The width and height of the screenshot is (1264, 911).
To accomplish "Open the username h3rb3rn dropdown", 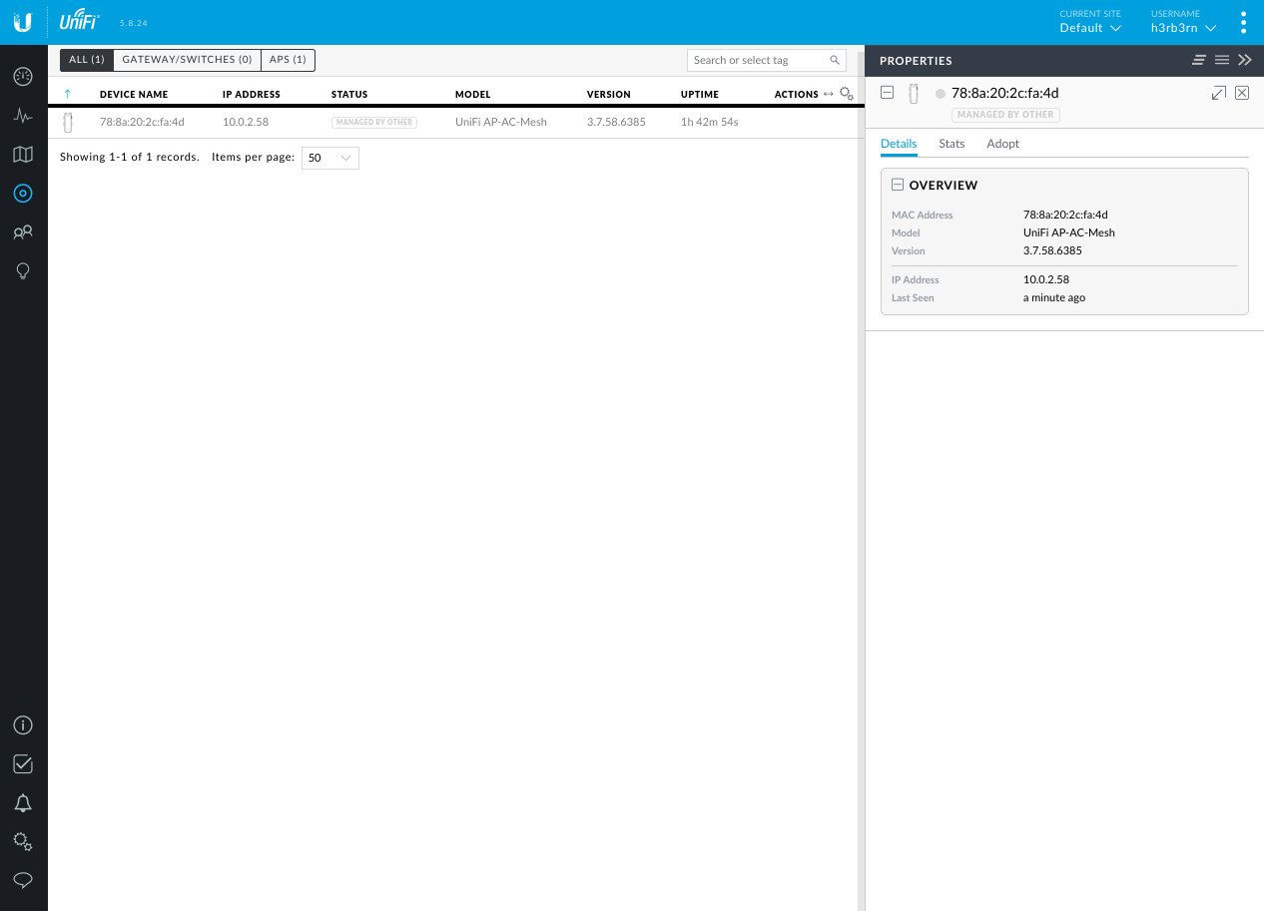I will (1183, 28).
